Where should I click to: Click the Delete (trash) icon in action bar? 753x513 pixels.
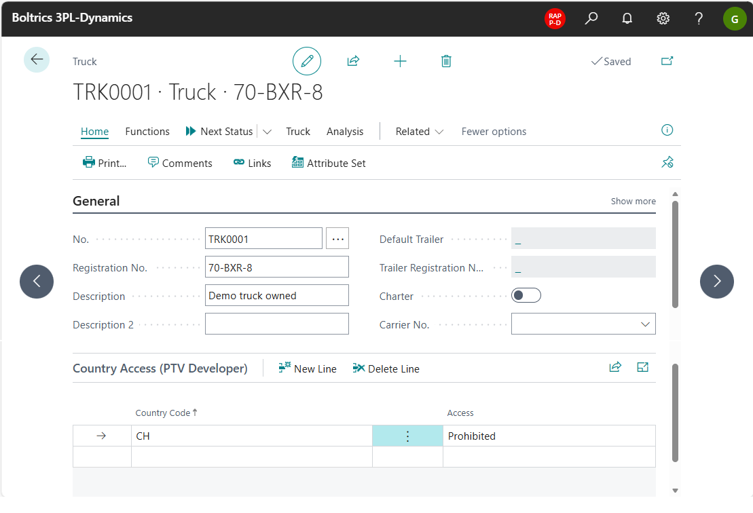click(x=446, y=60)
